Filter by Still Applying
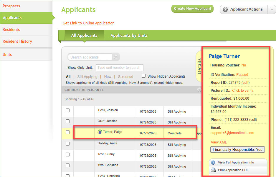This screenshot has width=276, height=177. point(87,77)
